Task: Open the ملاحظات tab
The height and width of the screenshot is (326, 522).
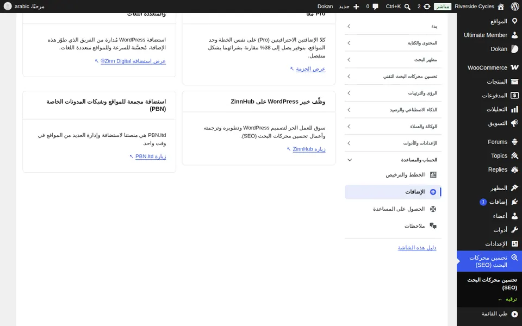Action: coord(393,226)
